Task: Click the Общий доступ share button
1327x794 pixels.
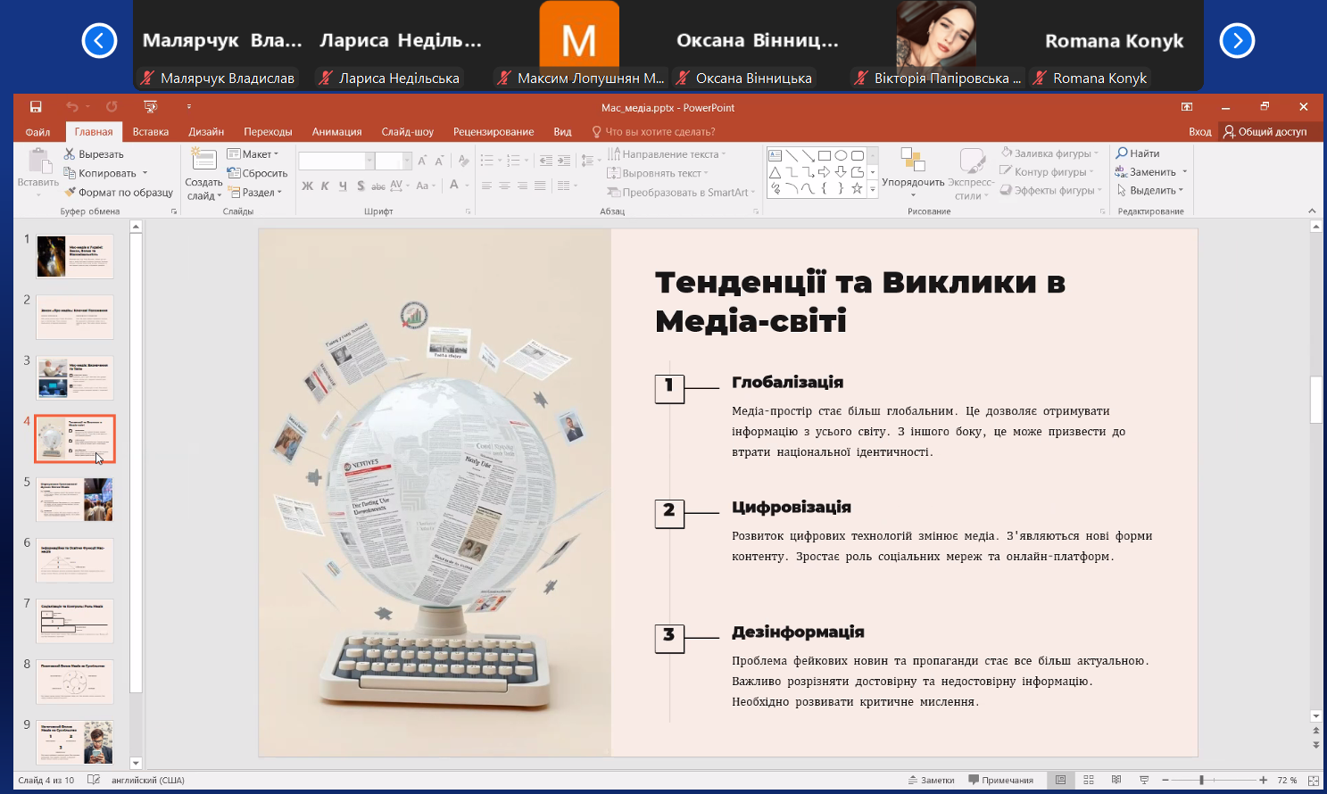Action: click(x=1265, y=132)
